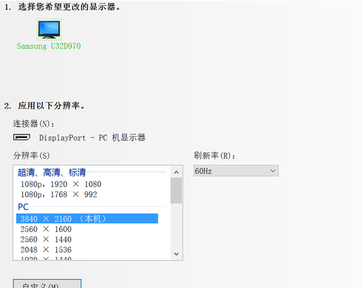Click the 超清、高清、标清 group header

(x=52, y=172)
